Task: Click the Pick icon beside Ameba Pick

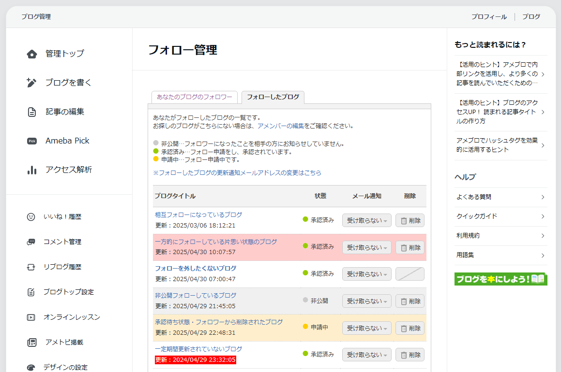Action: pyautogui.click(x=32, y=141)
